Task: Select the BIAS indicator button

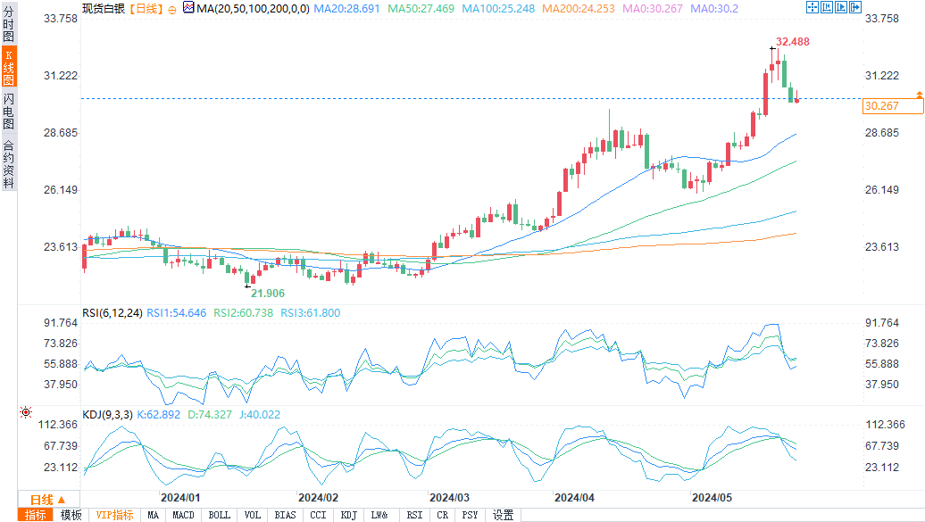Action: [x=286, y=515]
